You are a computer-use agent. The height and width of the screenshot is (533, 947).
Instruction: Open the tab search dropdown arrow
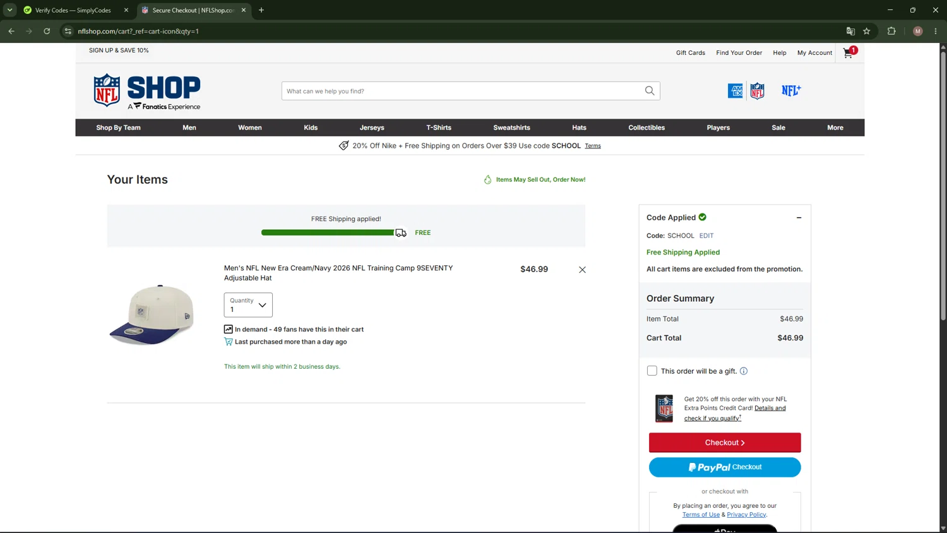click(x=10, y=10)
